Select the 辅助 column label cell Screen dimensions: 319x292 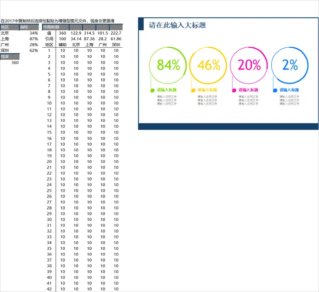pyautogui.click(x=62, y=45)
